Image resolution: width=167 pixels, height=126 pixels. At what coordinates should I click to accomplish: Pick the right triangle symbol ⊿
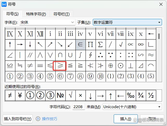click(x=141, y=66)
